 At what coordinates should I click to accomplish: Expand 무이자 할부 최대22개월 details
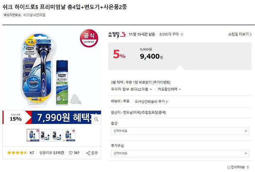click(x=131, y=89)
